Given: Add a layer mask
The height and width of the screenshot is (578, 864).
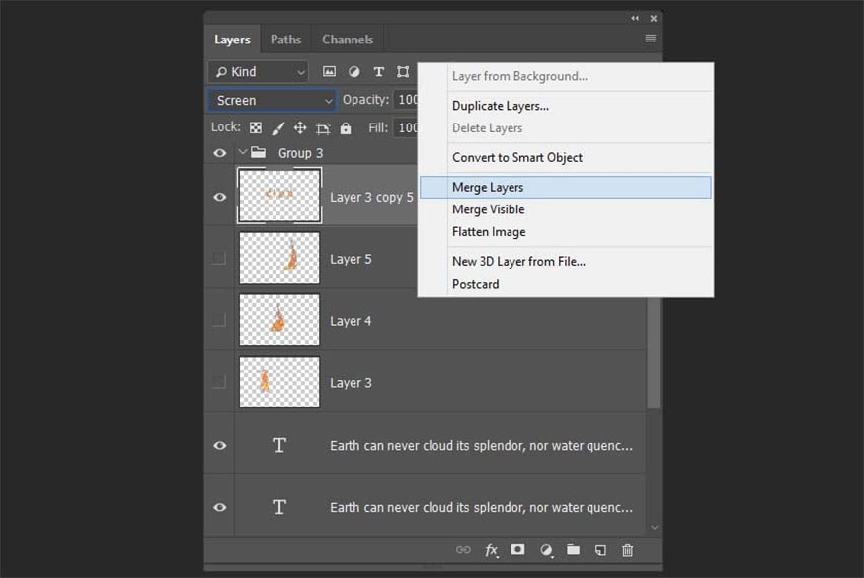Looking at the screenshot, I should point(517,550).
